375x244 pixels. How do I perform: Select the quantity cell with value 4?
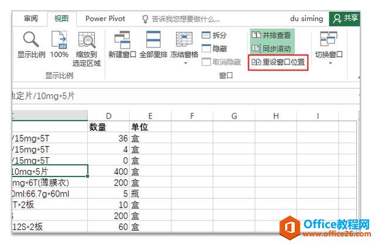pos(108,149)
